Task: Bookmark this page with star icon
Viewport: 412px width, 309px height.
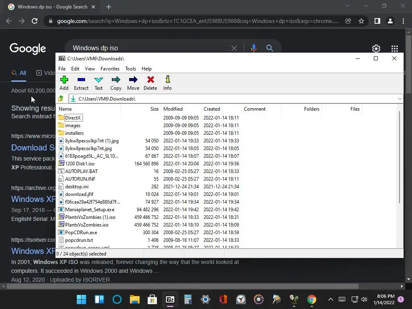Action: [x=361, y=21]
